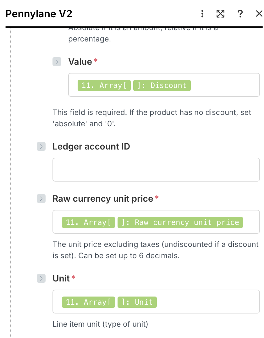Select the "]: Raw currency unit price" pill
The image size is (264, 338).
click(180, 222)
